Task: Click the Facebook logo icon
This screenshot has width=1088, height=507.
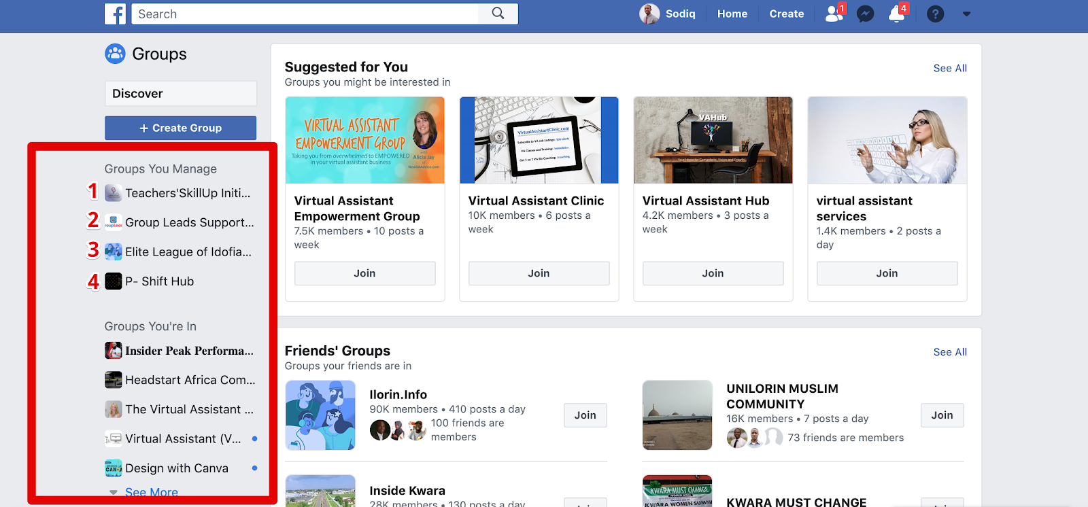Action: tap(115, 14)
